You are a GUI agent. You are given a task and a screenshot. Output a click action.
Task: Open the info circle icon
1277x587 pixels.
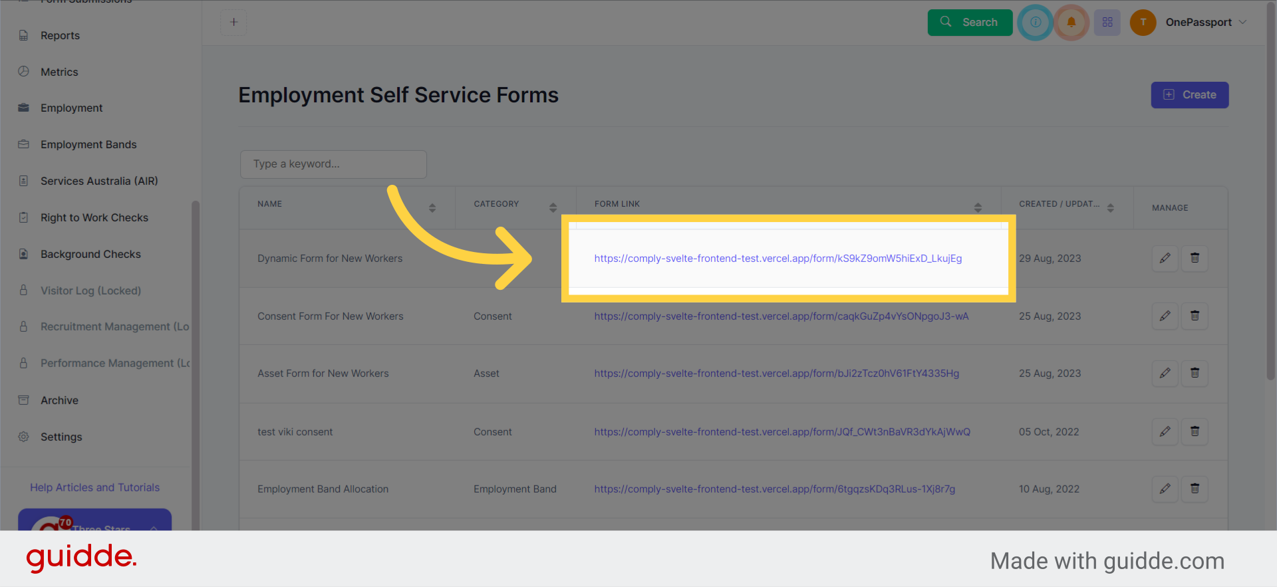[x=1036, y=22]
